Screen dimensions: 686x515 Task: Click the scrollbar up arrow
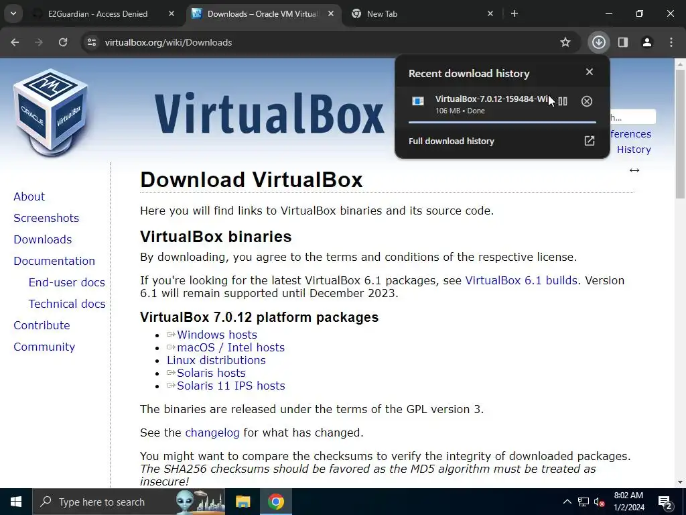tap(680, 64)
